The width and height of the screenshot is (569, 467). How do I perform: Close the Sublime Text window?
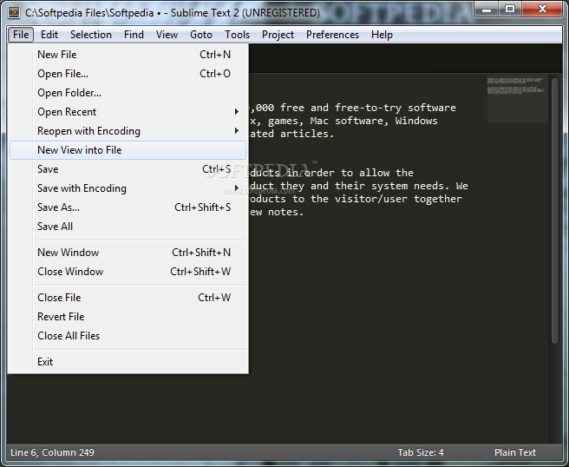pos(542,9)
